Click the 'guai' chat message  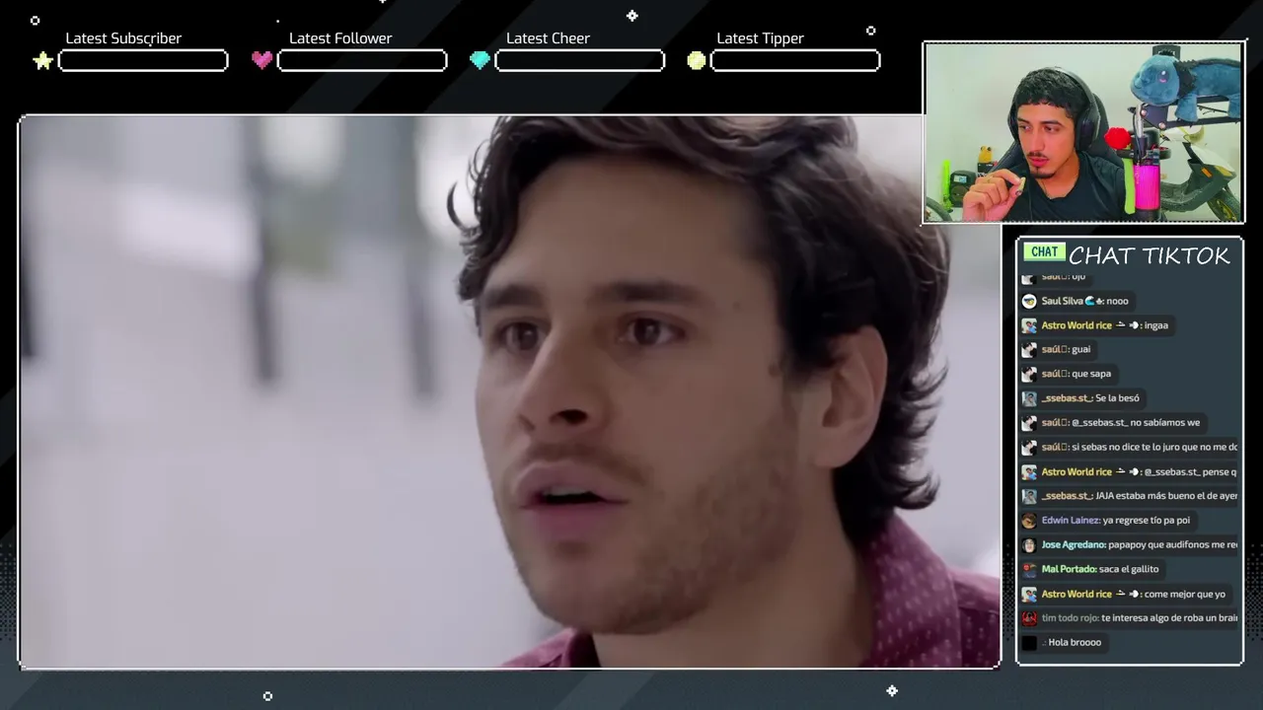[1081, 349]
